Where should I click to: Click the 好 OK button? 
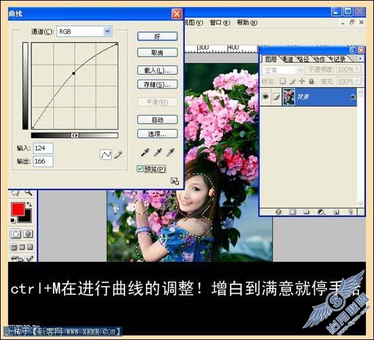[x=158, y=36]
